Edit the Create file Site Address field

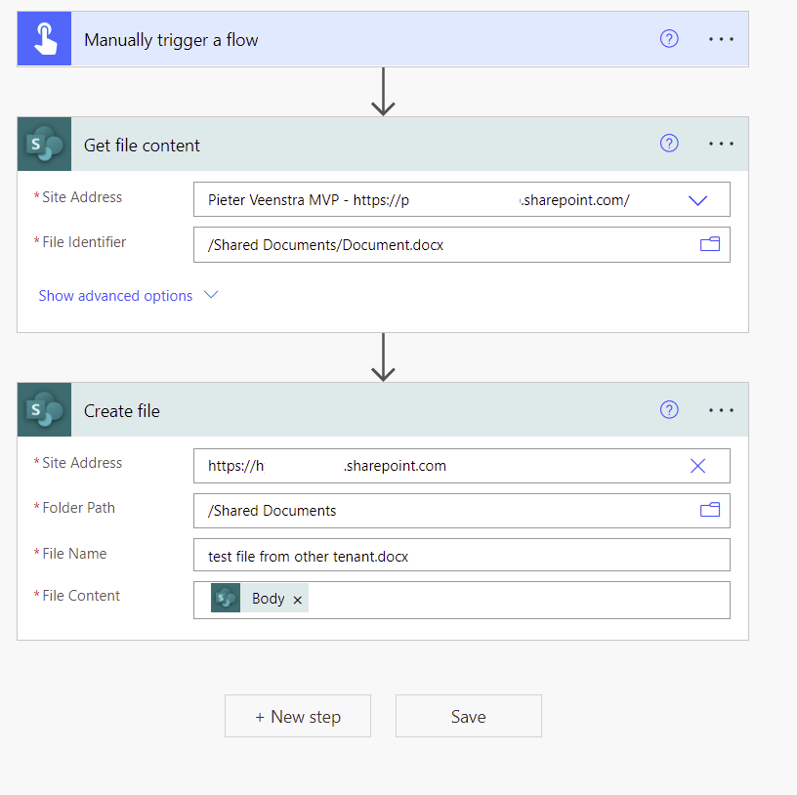click(462, 466)
